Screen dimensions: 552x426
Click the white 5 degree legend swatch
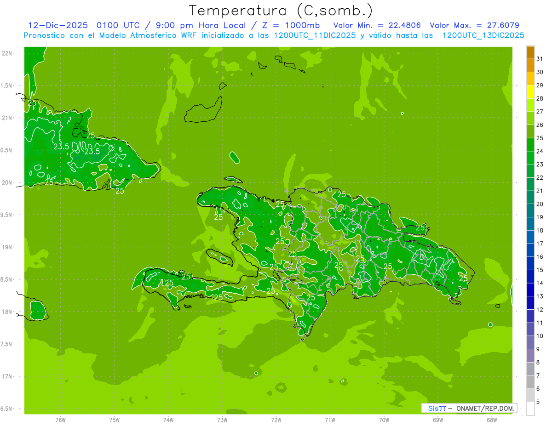click(x=530, y=408)
